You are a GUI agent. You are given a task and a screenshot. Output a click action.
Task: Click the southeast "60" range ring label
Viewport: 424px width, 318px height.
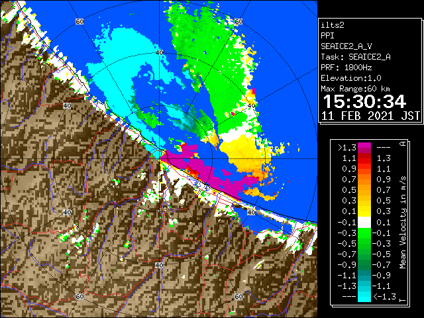pyautogui.click(x=238, y=296)
